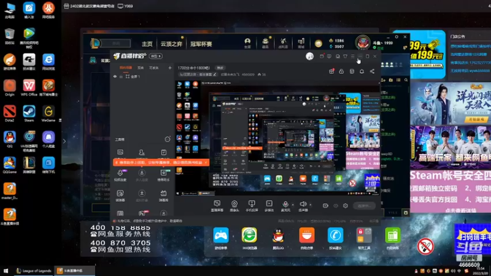Click the Steam account security ad banner
This screenshot has width=491, height=276.
pos(450,191)
